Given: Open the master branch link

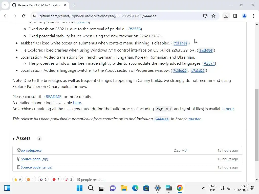Looking at the screenshot, I should (x=195, y=119).
